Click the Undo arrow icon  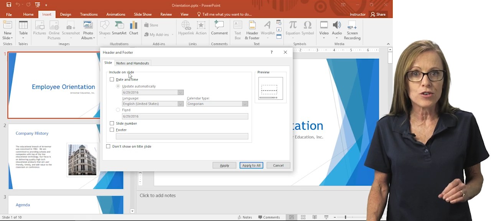[18, 5]
